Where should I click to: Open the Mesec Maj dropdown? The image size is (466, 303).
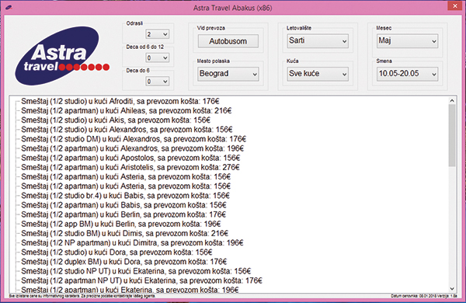point(407,41)
